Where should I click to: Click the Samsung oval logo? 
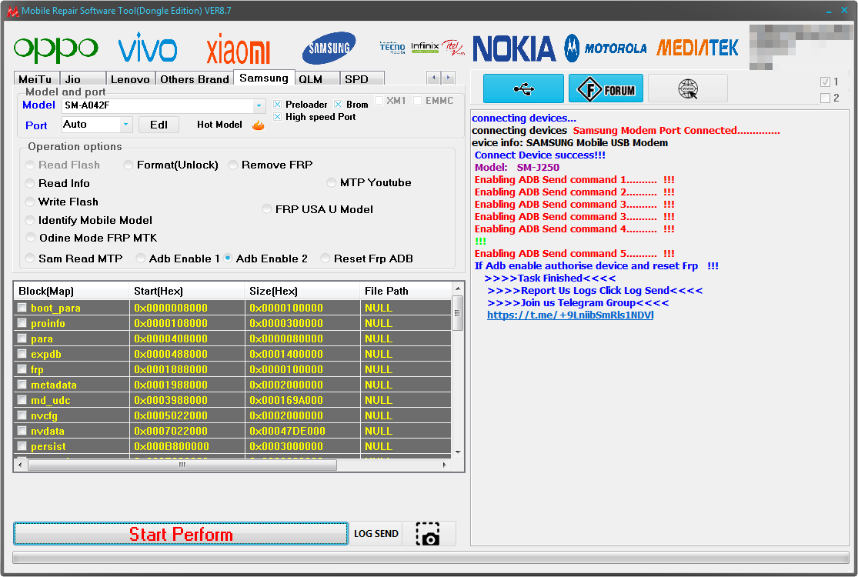329,48
